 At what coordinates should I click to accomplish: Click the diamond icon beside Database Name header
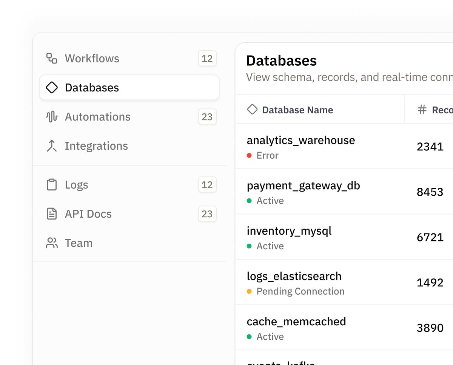pyautogui.click(x=252, y=110)
